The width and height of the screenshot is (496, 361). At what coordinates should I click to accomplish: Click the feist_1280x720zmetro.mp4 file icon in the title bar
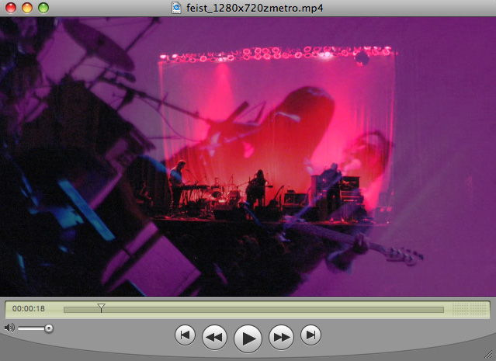tap(176, 8)
